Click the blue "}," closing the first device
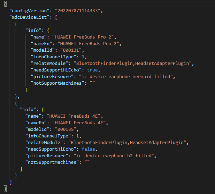The width and height of the screenshot is (215, 194). coord(17,96)
